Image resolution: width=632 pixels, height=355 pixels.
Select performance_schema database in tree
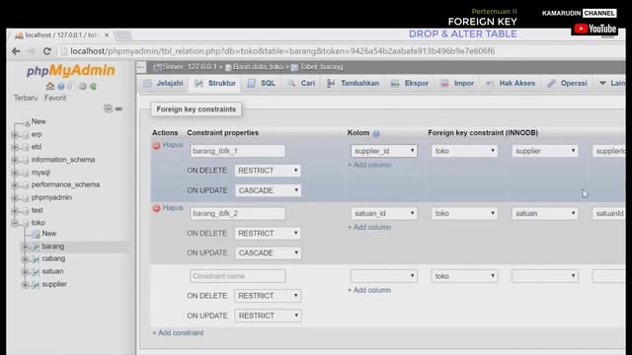pyautogui.click(x=65, y=184)
